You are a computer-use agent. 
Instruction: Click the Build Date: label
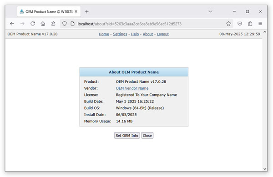point(94,101)
